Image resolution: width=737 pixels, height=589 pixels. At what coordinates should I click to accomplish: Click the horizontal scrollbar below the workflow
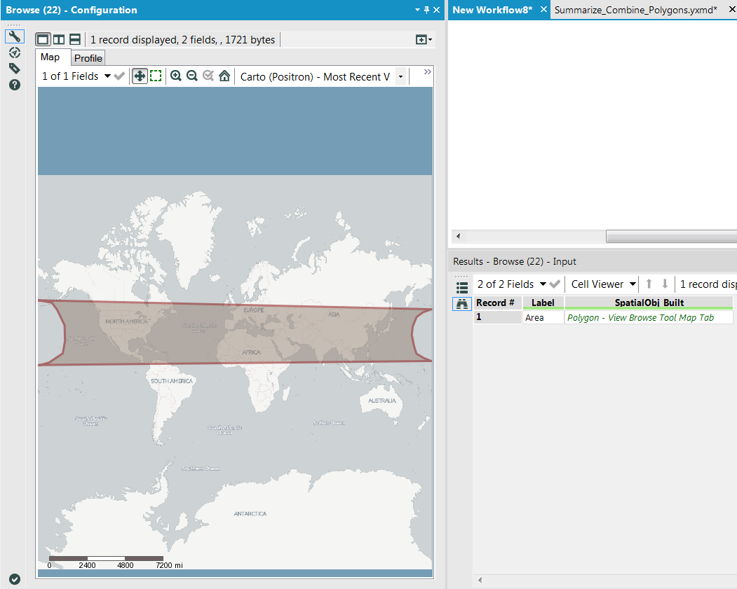[x=670, y=236]
